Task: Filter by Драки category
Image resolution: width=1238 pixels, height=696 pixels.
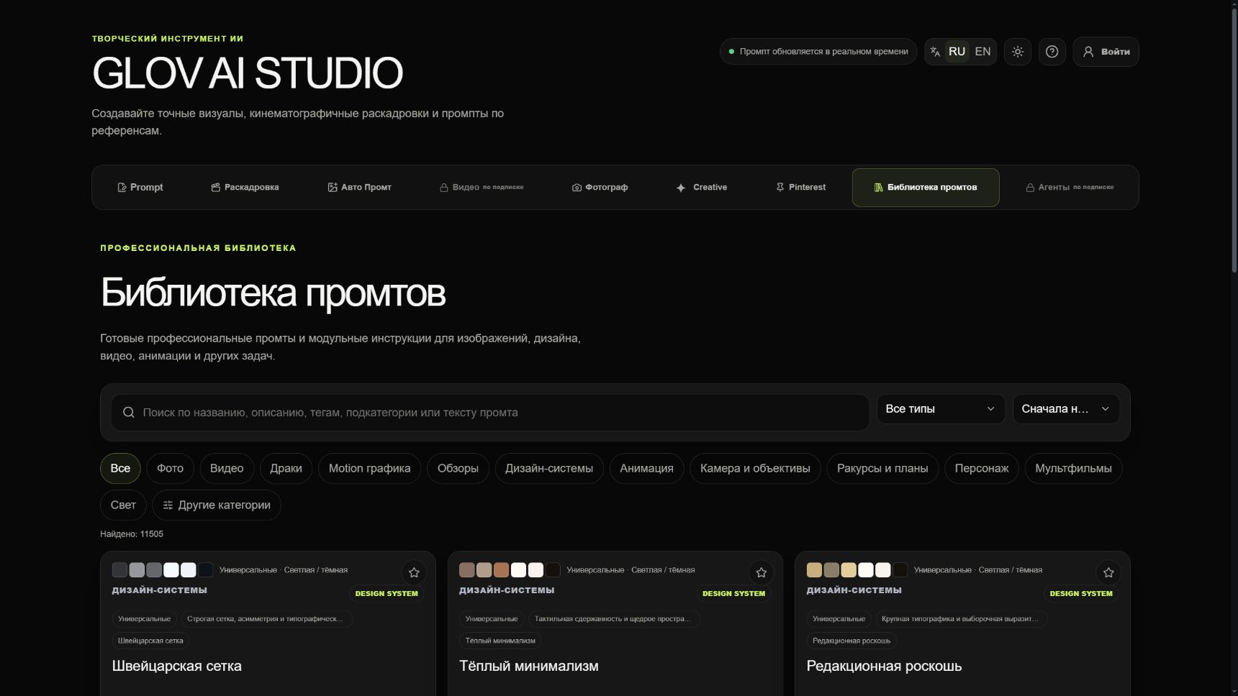Action: 286,468
